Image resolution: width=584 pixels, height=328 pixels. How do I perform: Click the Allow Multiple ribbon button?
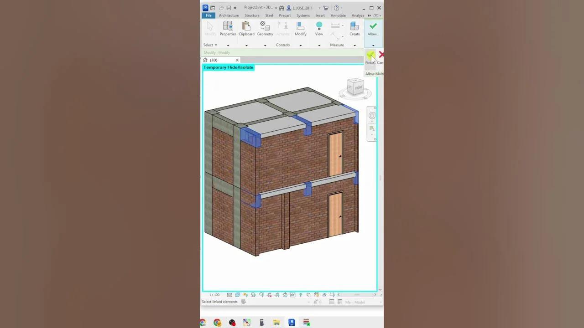coord(373,28)
